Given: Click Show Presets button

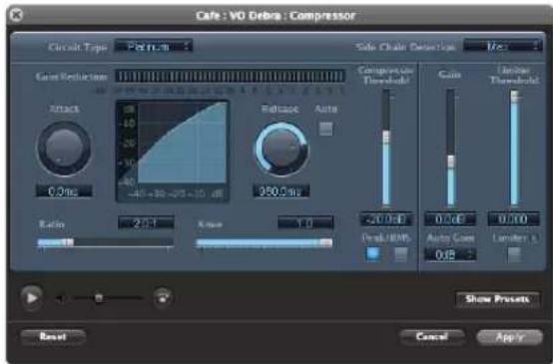Looking at the screenshot, I should point(497,299).
